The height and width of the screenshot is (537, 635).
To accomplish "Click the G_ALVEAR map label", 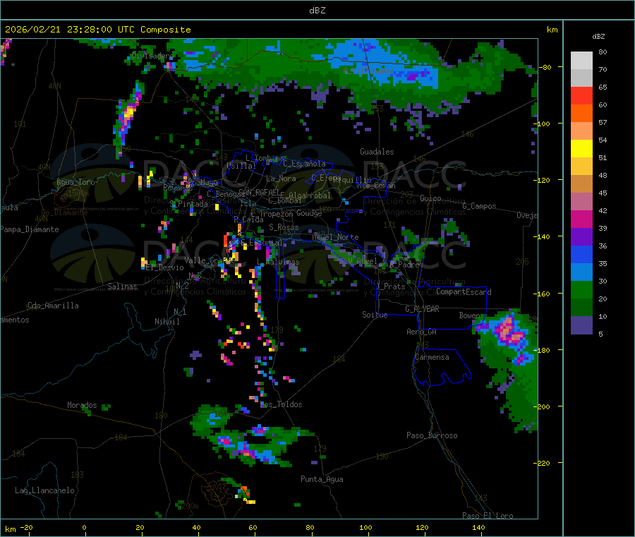I will [x=422, y=309].
